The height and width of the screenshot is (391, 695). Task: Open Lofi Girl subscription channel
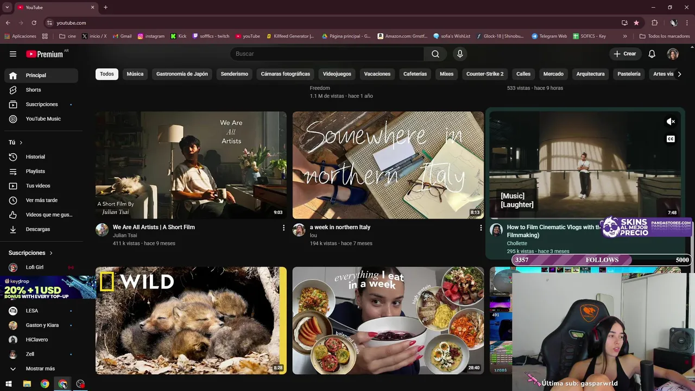41,267
